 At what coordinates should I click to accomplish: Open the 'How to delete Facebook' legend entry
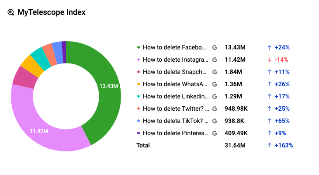coord(174,47)
